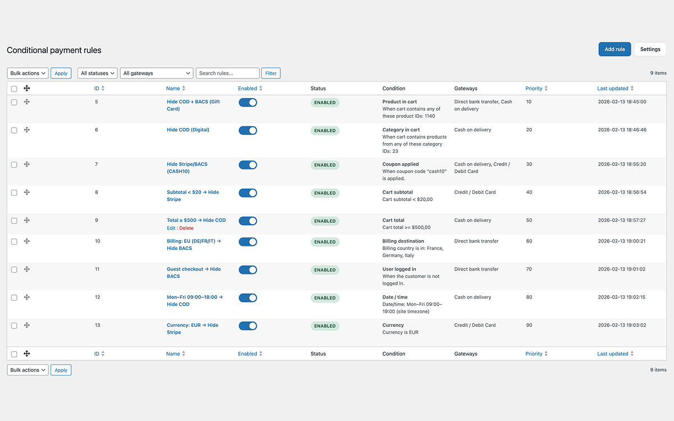Click the "Search rules..." input field
The image size is (674, 421).
(227, 72)
